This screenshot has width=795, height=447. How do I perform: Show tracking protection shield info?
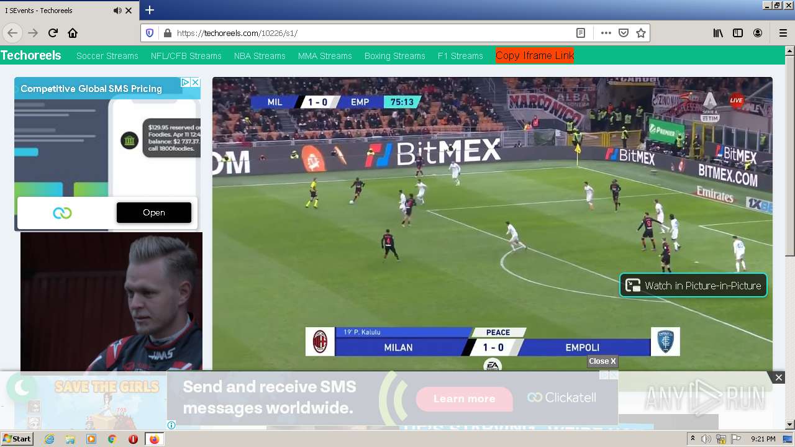click(x=150, y=33)
